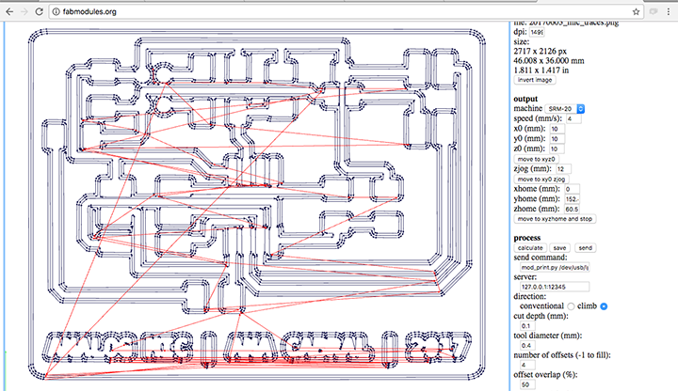The image size is (678, 391).
Task: Click the zjog (mm) input field
Action: click(x=563, y=169)
